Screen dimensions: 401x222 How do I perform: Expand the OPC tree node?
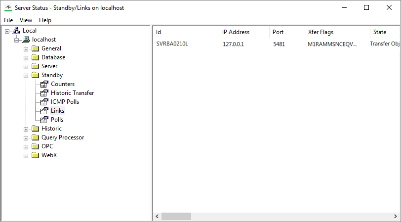click(26, 147)
